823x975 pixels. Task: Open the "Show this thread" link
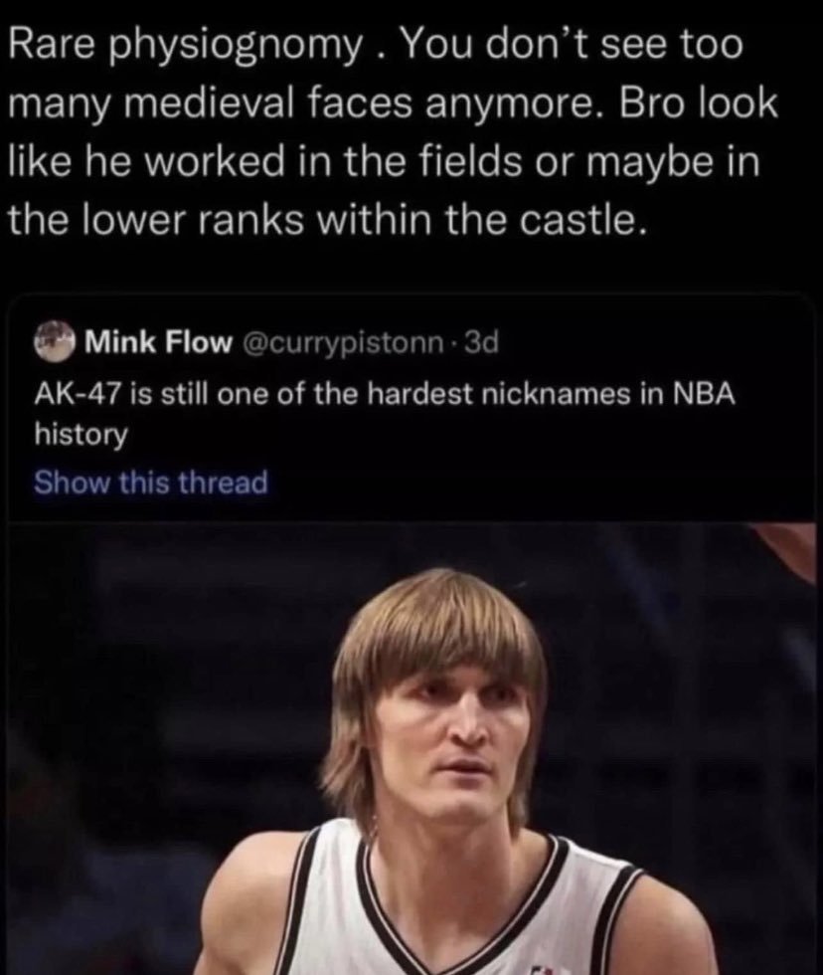150,484
